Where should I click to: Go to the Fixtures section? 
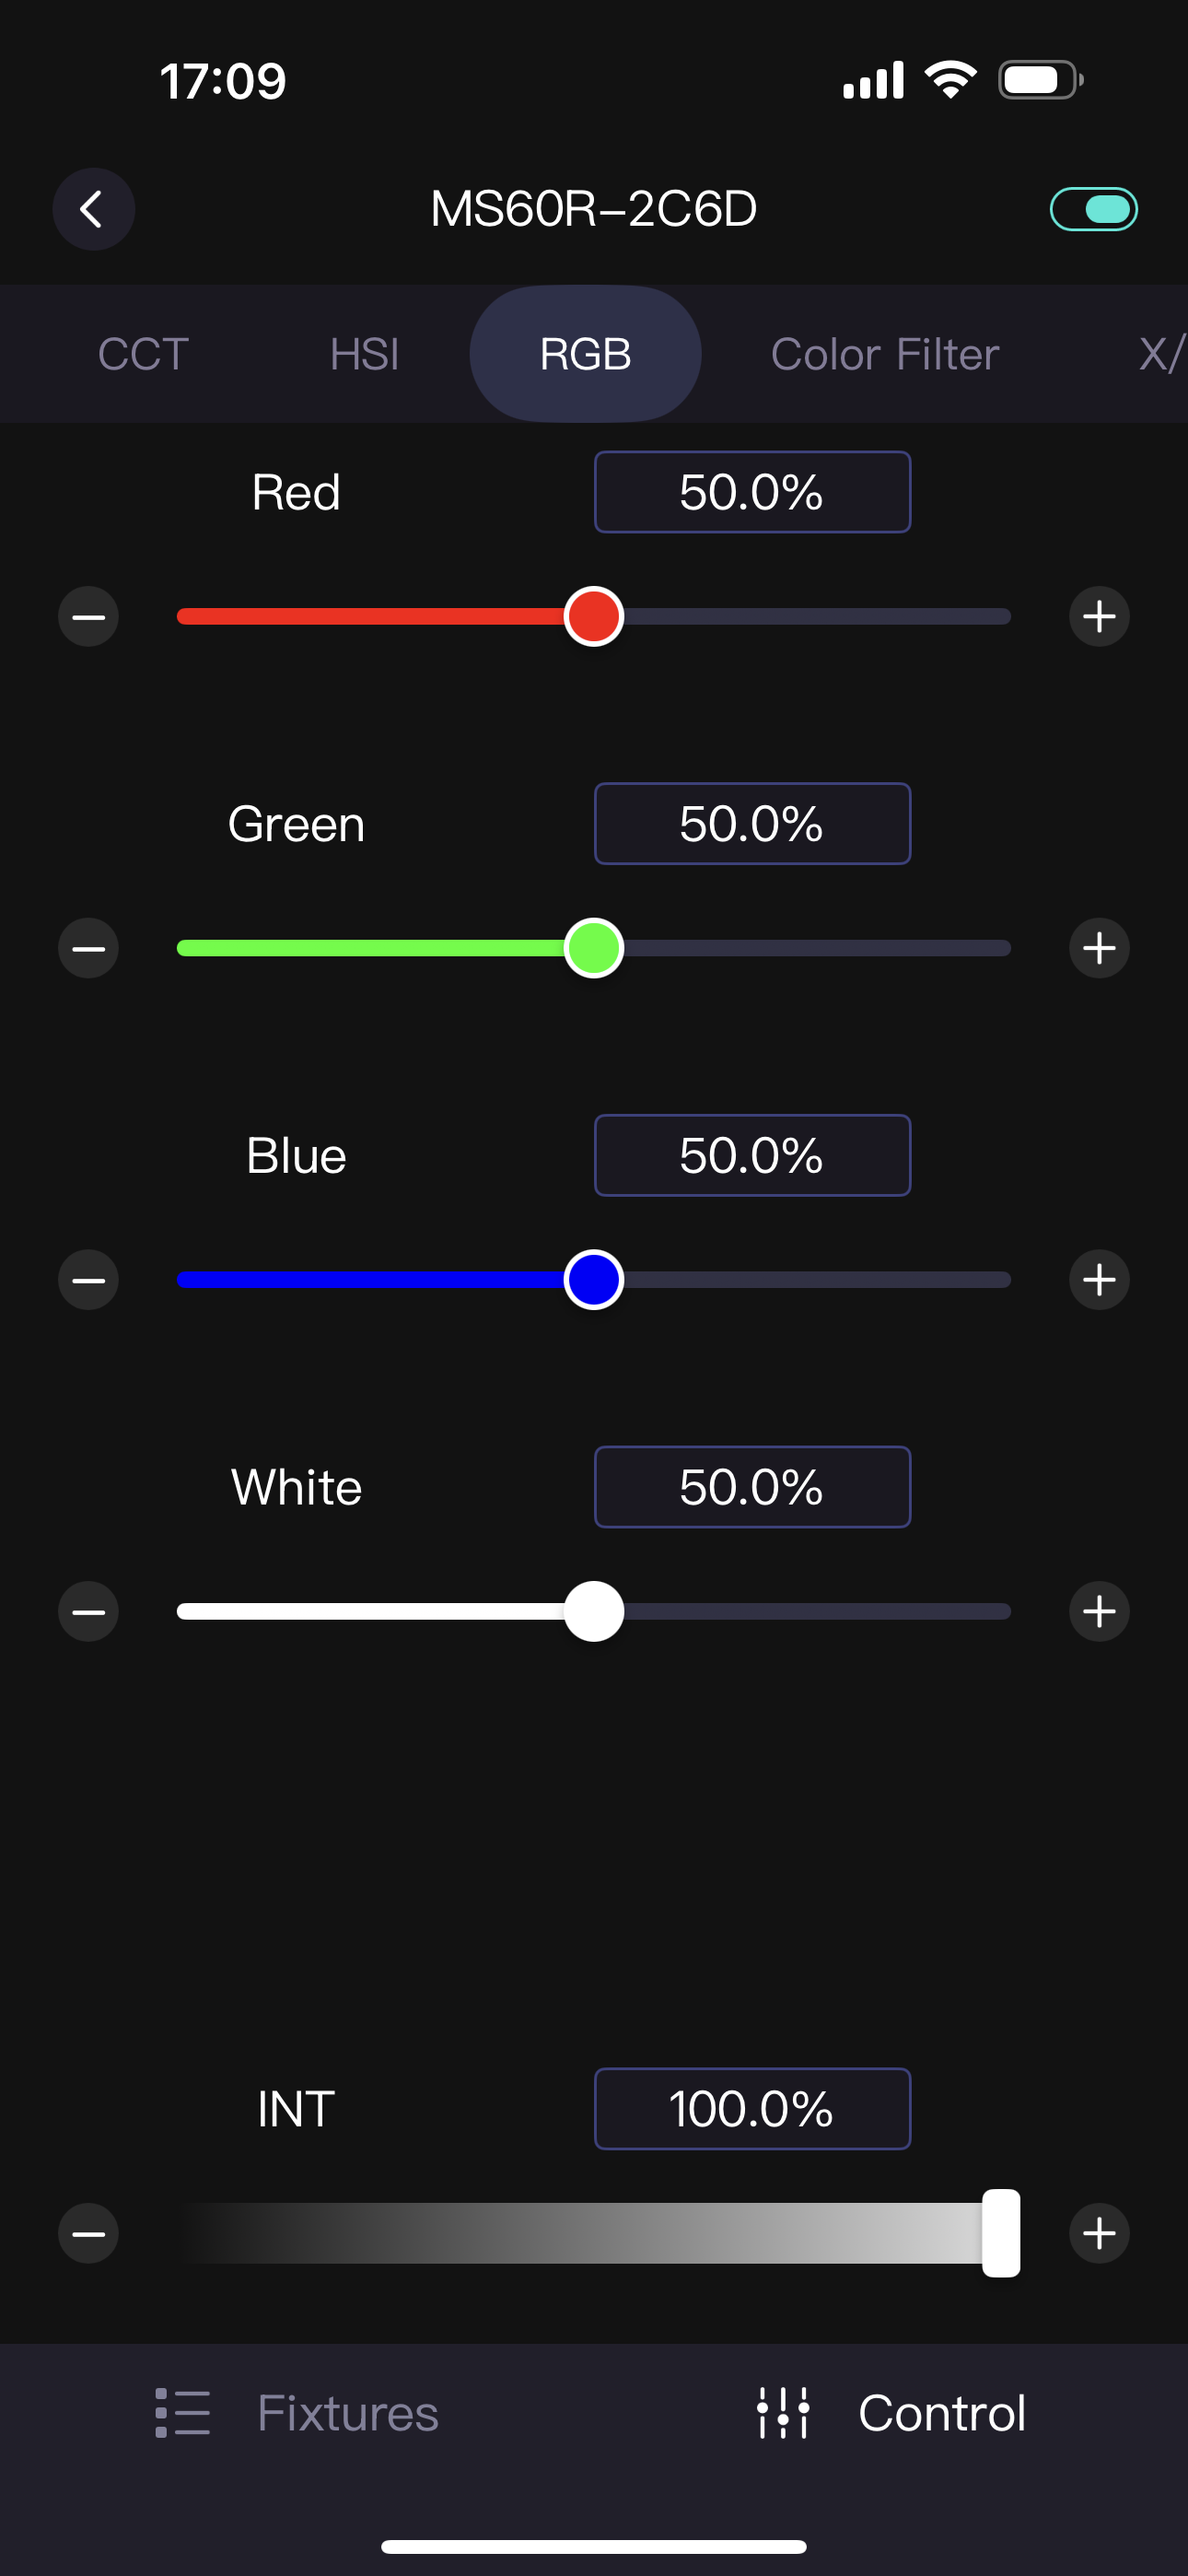pyautogui.click(x=297, y=2413)
